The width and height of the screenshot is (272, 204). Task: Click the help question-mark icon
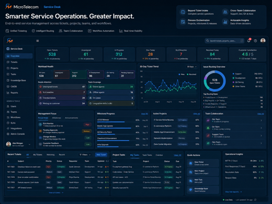point(255,41)
